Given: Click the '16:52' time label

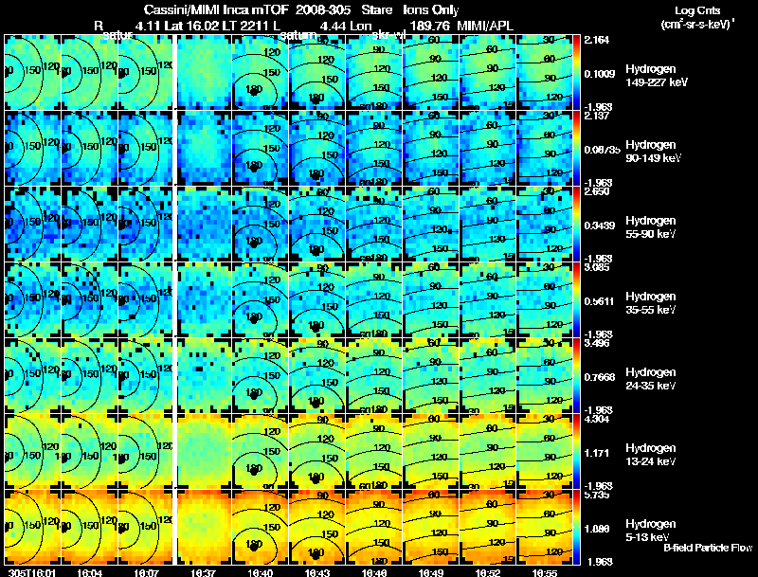Looking at the screenshot, I should (x=488, y=572).
